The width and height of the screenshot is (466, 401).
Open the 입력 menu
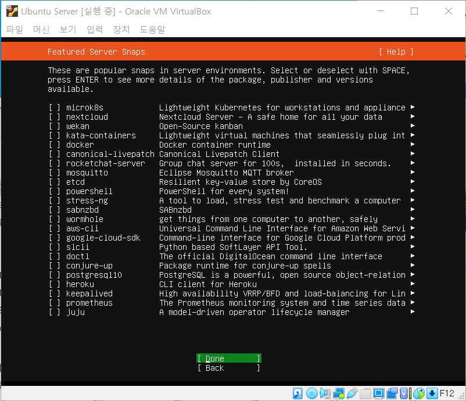point(95,29)
